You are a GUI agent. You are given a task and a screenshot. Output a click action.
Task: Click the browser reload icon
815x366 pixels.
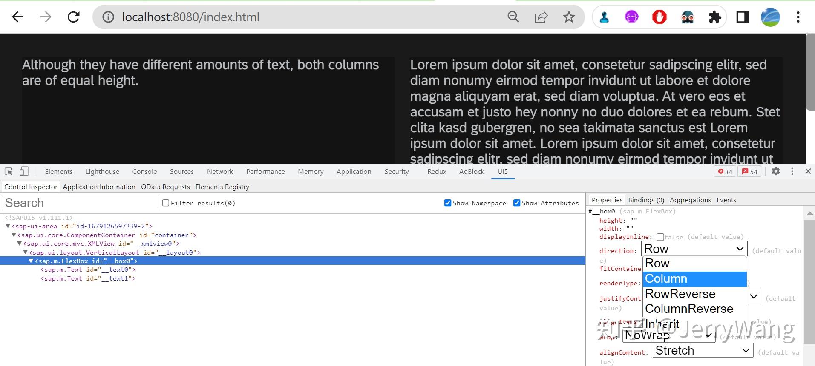[74, 17]
